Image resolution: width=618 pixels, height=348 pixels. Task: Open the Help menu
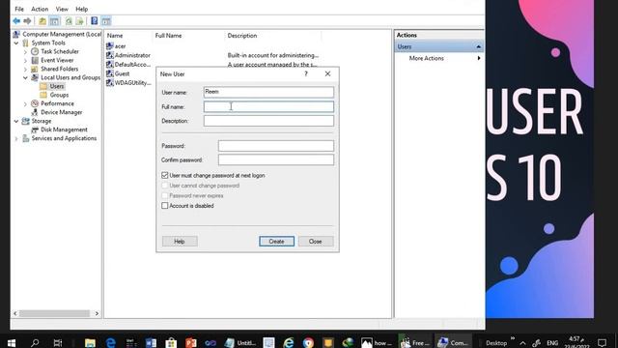pos(81,9)
